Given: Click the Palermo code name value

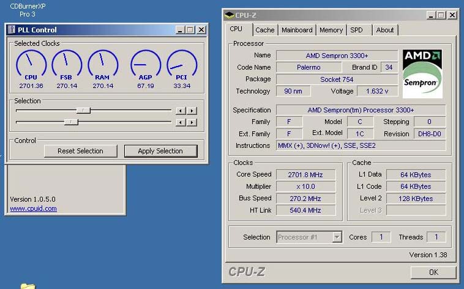Looking at the screenshot, I should (309, 67).
